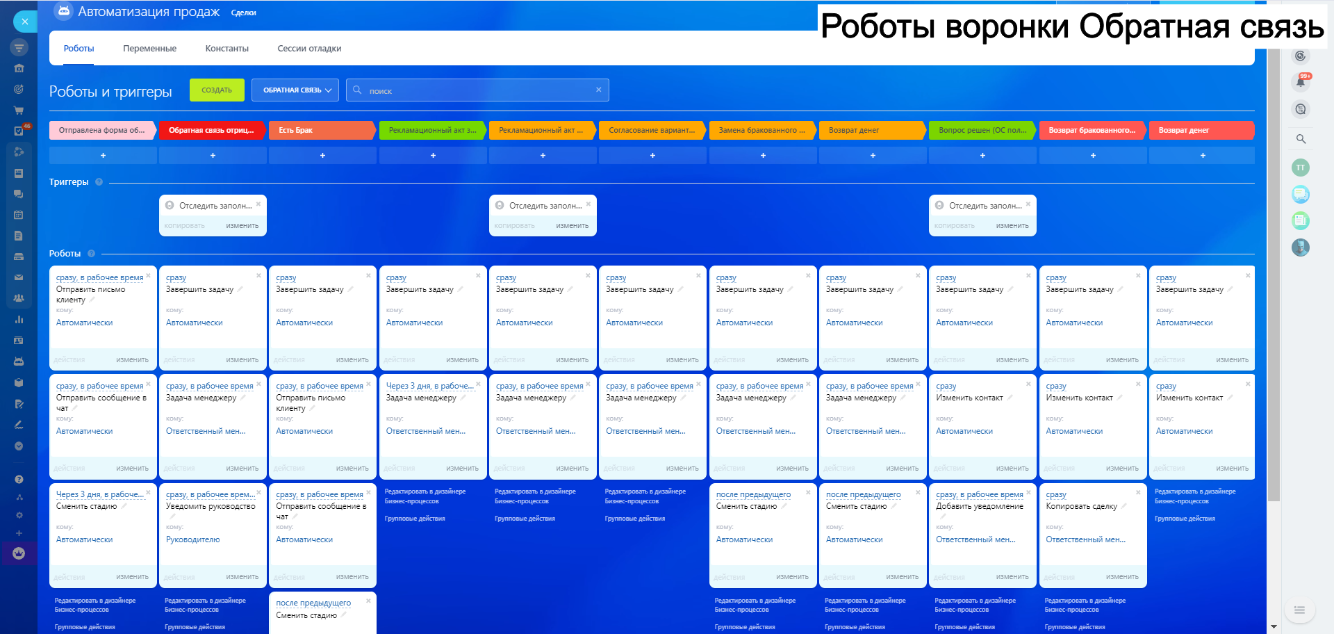
Task: Add a robot under Есть Брак stage
Action: (x=322, y=156)
